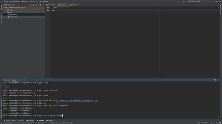222x124 pixels.
Task: Click the git push command line in terminal
Action: (x=33, y=116)
